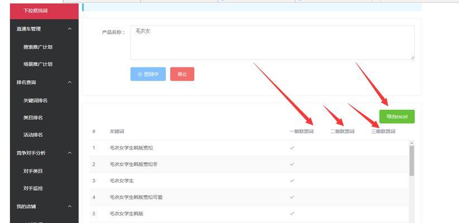Click the 二级联想词 column header

pos(342,132)
